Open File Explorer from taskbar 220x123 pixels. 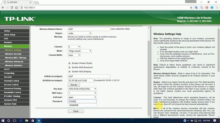27,121
